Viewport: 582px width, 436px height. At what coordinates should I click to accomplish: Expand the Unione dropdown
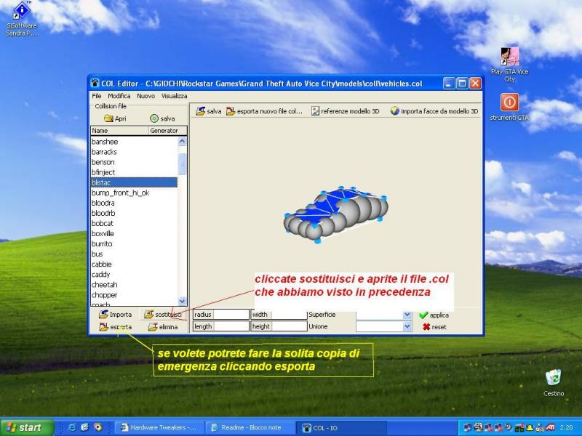(x=407, y=327)
